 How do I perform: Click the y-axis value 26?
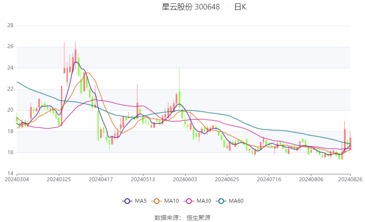click(10, 46)
